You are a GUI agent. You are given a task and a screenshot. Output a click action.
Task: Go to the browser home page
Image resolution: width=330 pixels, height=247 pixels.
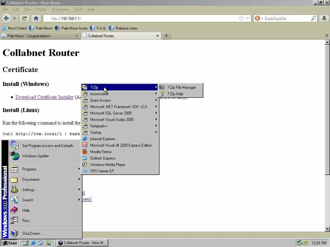[36, 18]
